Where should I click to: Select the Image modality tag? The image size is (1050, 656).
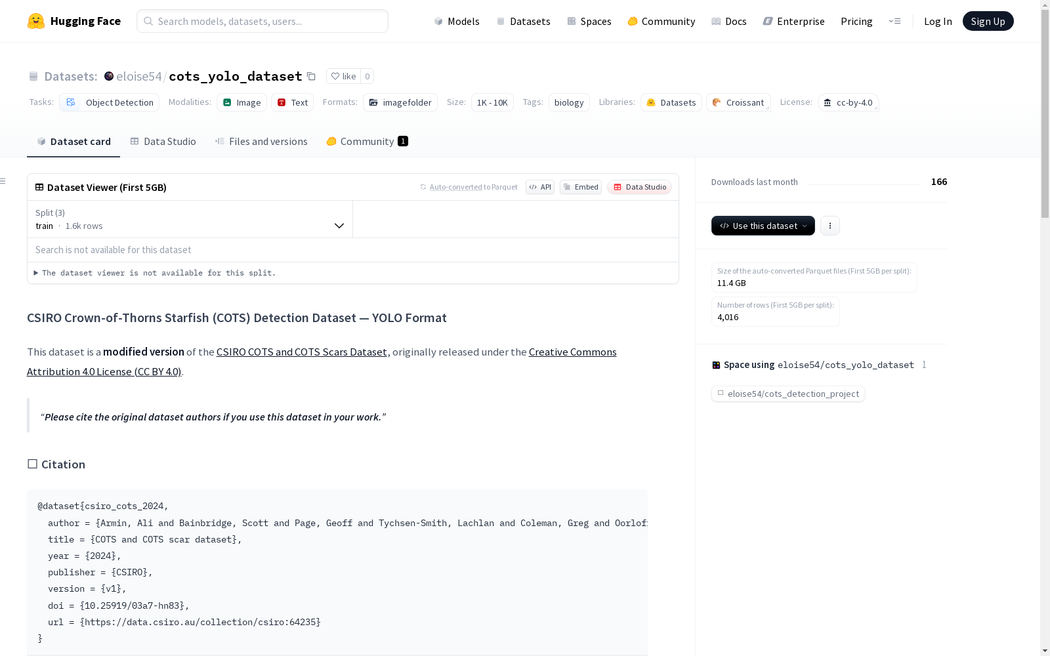point(241,102)
